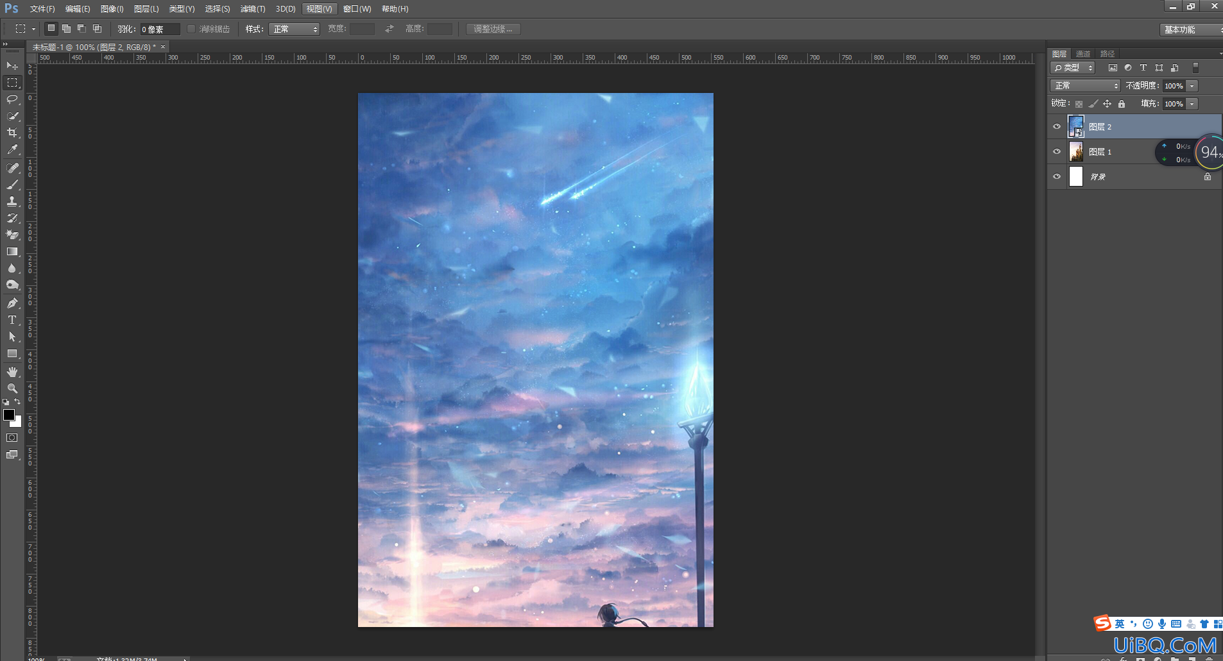Switch to the 通道 channels tab
The height and width of the screenshot is (661, 1223).
tap(1083, 54)
